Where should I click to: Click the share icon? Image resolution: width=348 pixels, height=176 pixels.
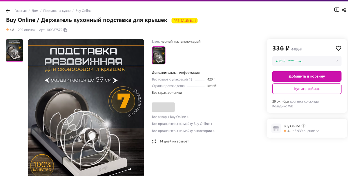344,10
